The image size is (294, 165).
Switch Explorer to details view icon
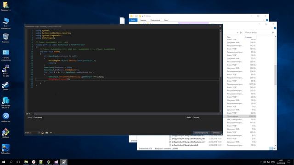click(271, 148)
